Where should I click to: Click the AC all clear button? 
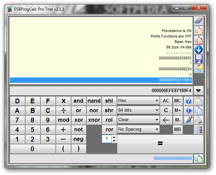pos(166,101)
